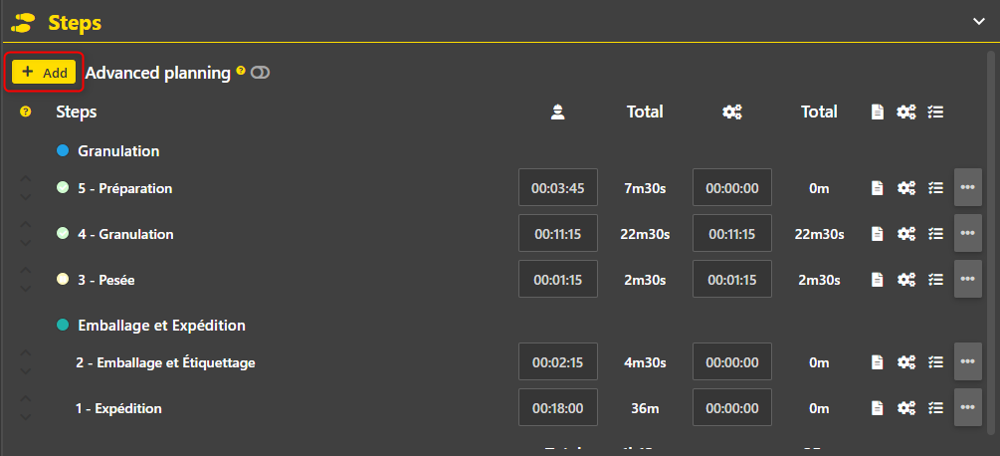Open checklist icon for 3 - Pesée step

935,279
